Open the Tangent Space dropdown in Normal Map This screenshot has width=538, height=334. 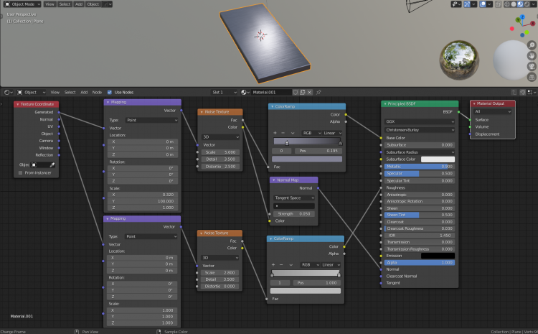[294, 198]
